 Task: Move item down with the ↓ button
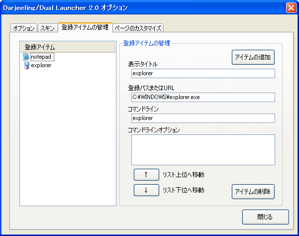click(x=146, y=190)
